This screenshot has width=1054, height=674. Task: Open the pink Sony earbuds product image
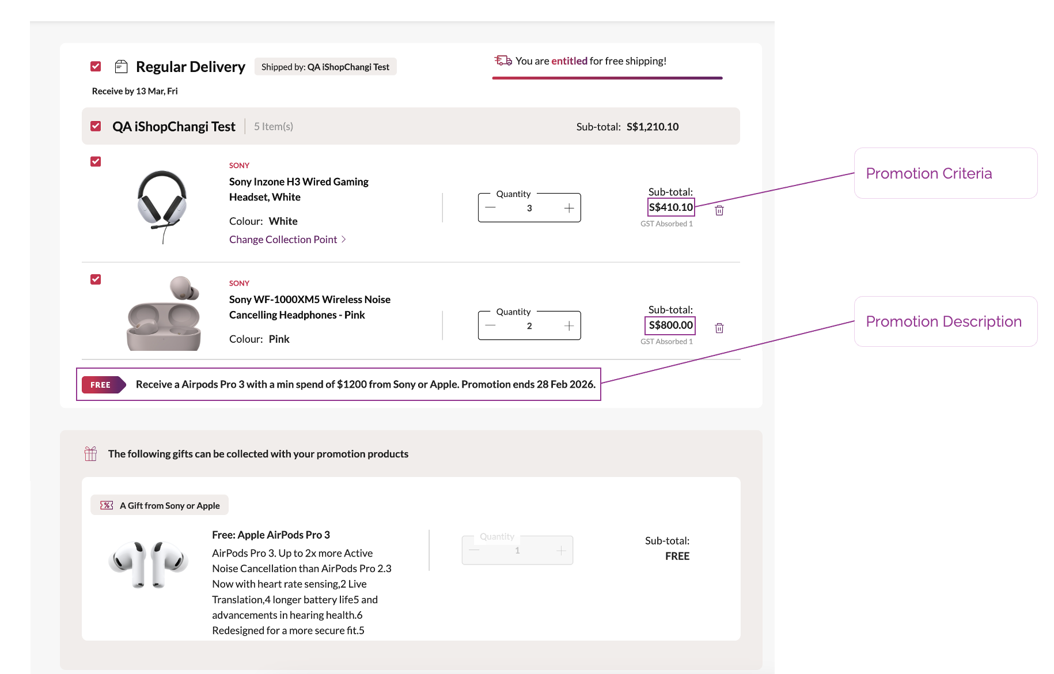pyautogui.click(x=164, y=314)
